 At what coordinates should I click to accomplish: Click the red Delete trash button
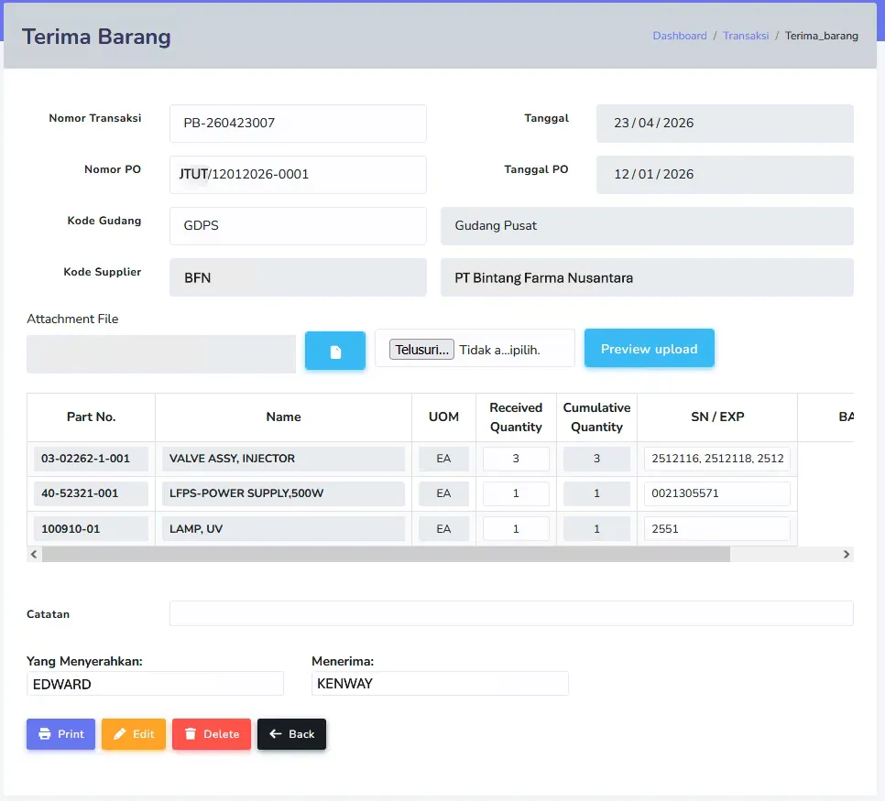click(212, 734)
